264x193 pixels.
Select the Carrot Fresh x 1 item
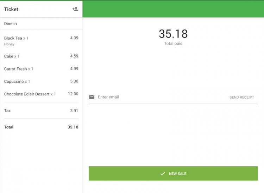tap(41, 69)
